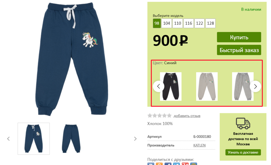Share via the Google Plus icon

[185, 164]
